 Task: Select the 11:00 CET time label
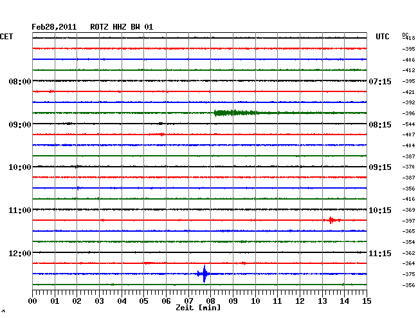click(20, 210)
